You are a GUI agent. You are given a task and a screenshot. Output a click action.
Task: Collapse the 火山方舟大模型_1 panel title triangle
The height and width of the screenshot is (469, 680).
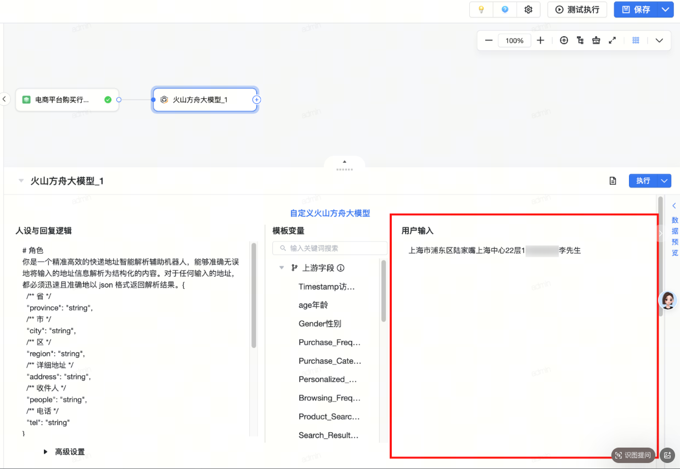tap(21, 181)
